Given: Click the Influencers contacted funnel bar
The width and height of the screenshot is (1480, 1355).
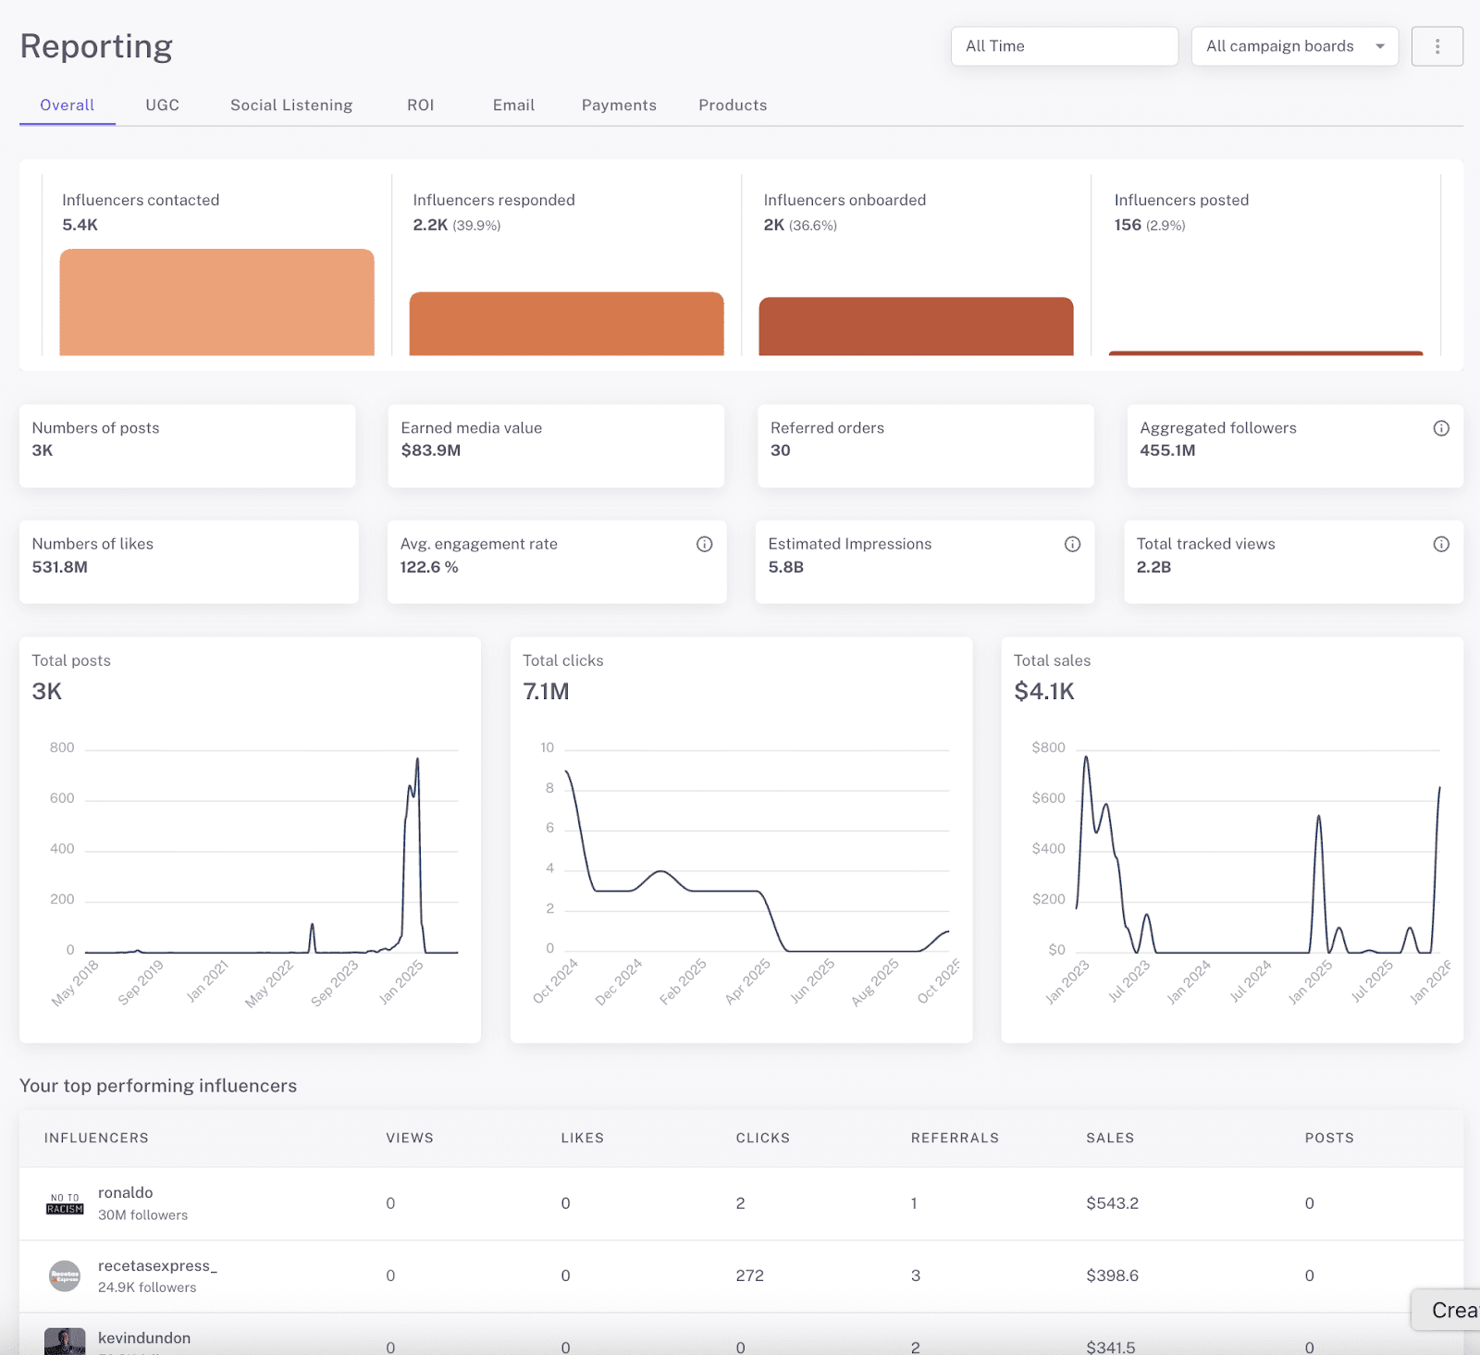Looking at the screenshot, I should [217, 302].
